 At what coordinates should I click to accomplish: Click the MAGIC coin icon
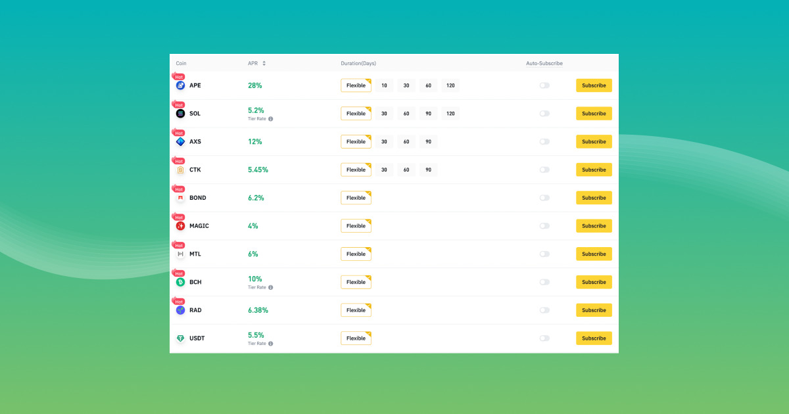point(179,225)
